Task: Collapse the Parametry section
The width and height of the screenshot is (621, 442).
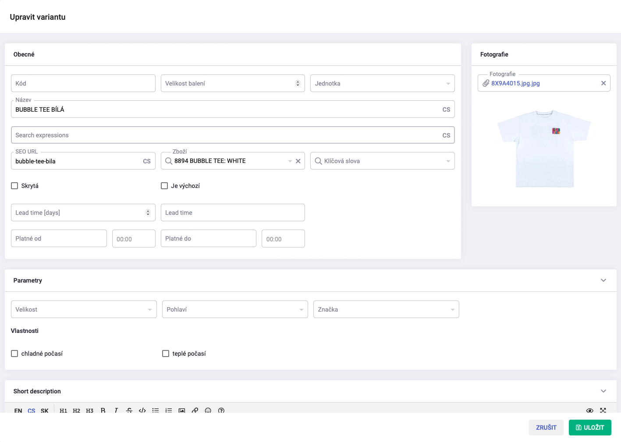Action: (603, 280)
